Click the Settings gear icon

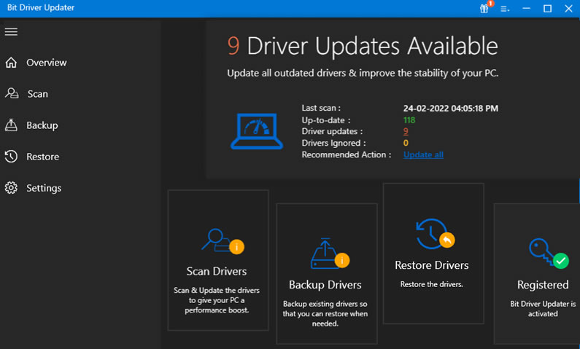tap(11, 187)
